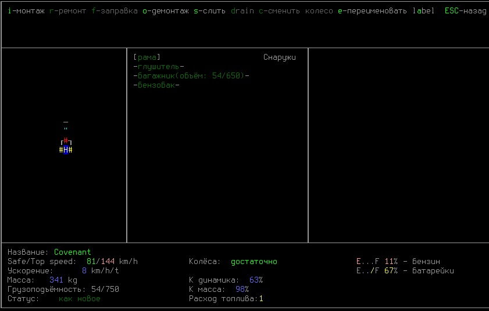Click the 67% батарейки charge percentage
Screen dimensions: 489x311
(x=391, y=271)
